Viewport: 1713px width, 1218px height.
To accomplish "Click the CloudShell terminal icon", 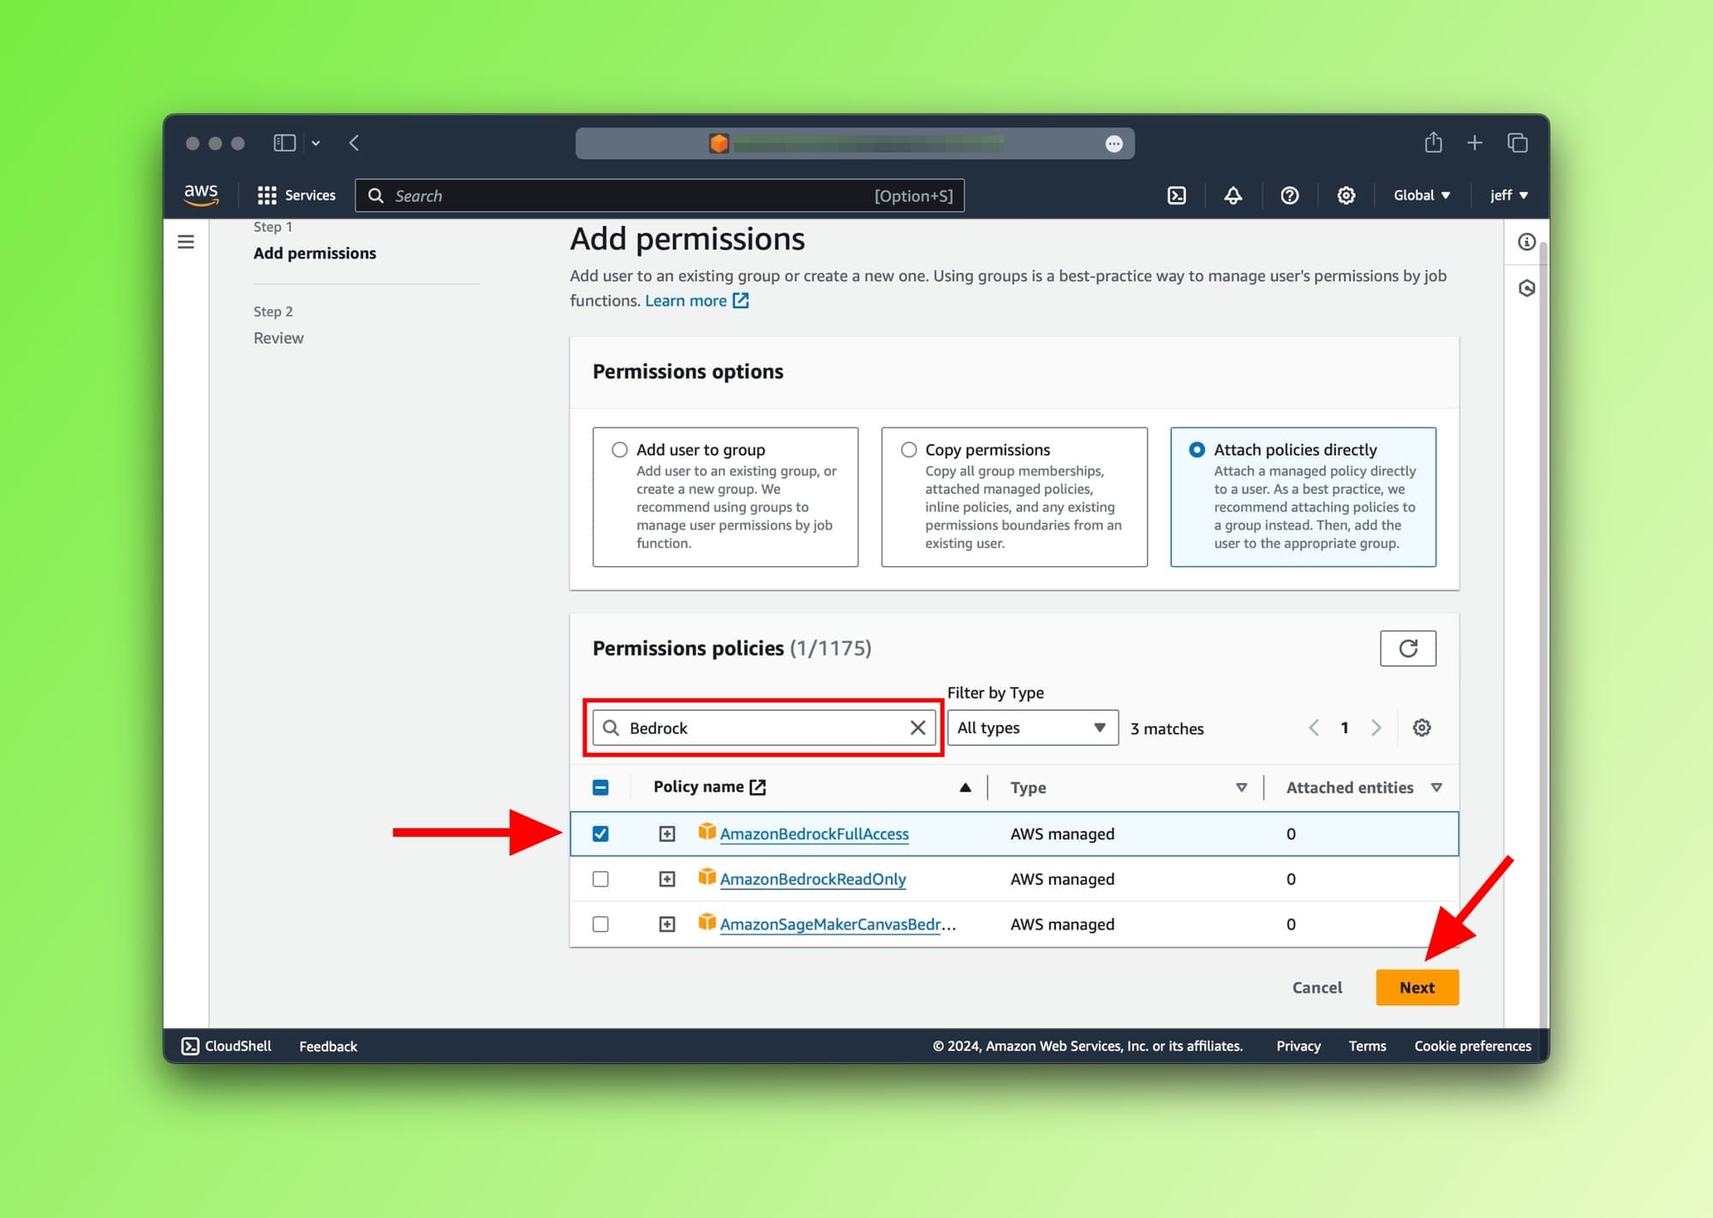I will click(190, 1045).
